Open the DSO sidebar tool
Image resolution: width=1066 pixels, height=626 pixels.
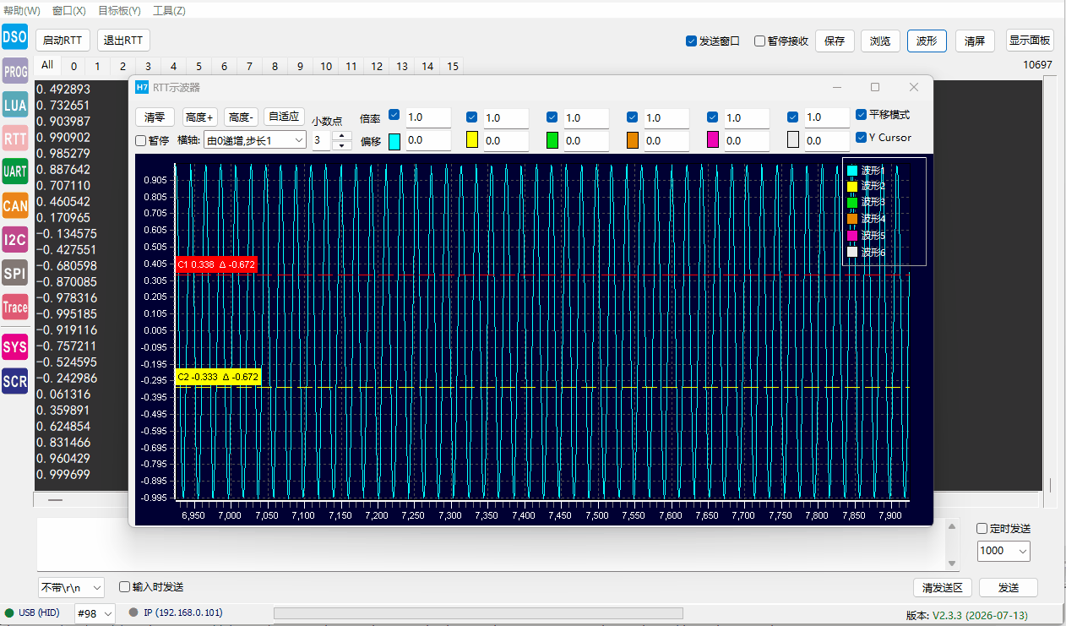click(x=15, y=36)
